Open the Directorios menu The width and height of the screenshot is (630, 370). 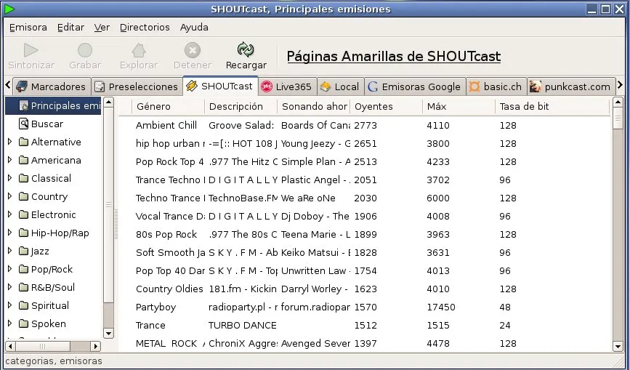pyautogui.click(x=145, y=28)
